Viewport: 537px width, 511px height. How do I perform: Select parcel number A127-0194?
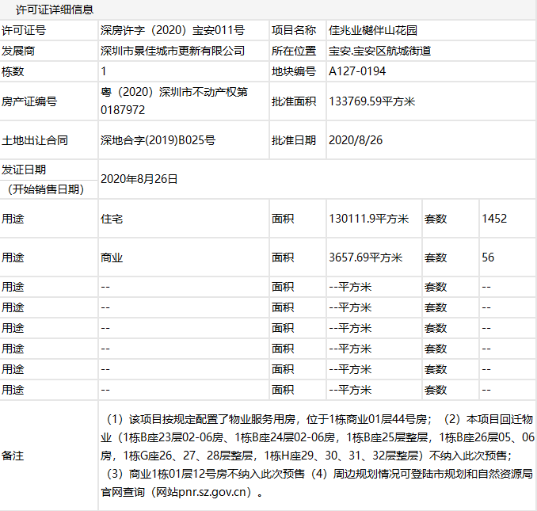[357, 71]
